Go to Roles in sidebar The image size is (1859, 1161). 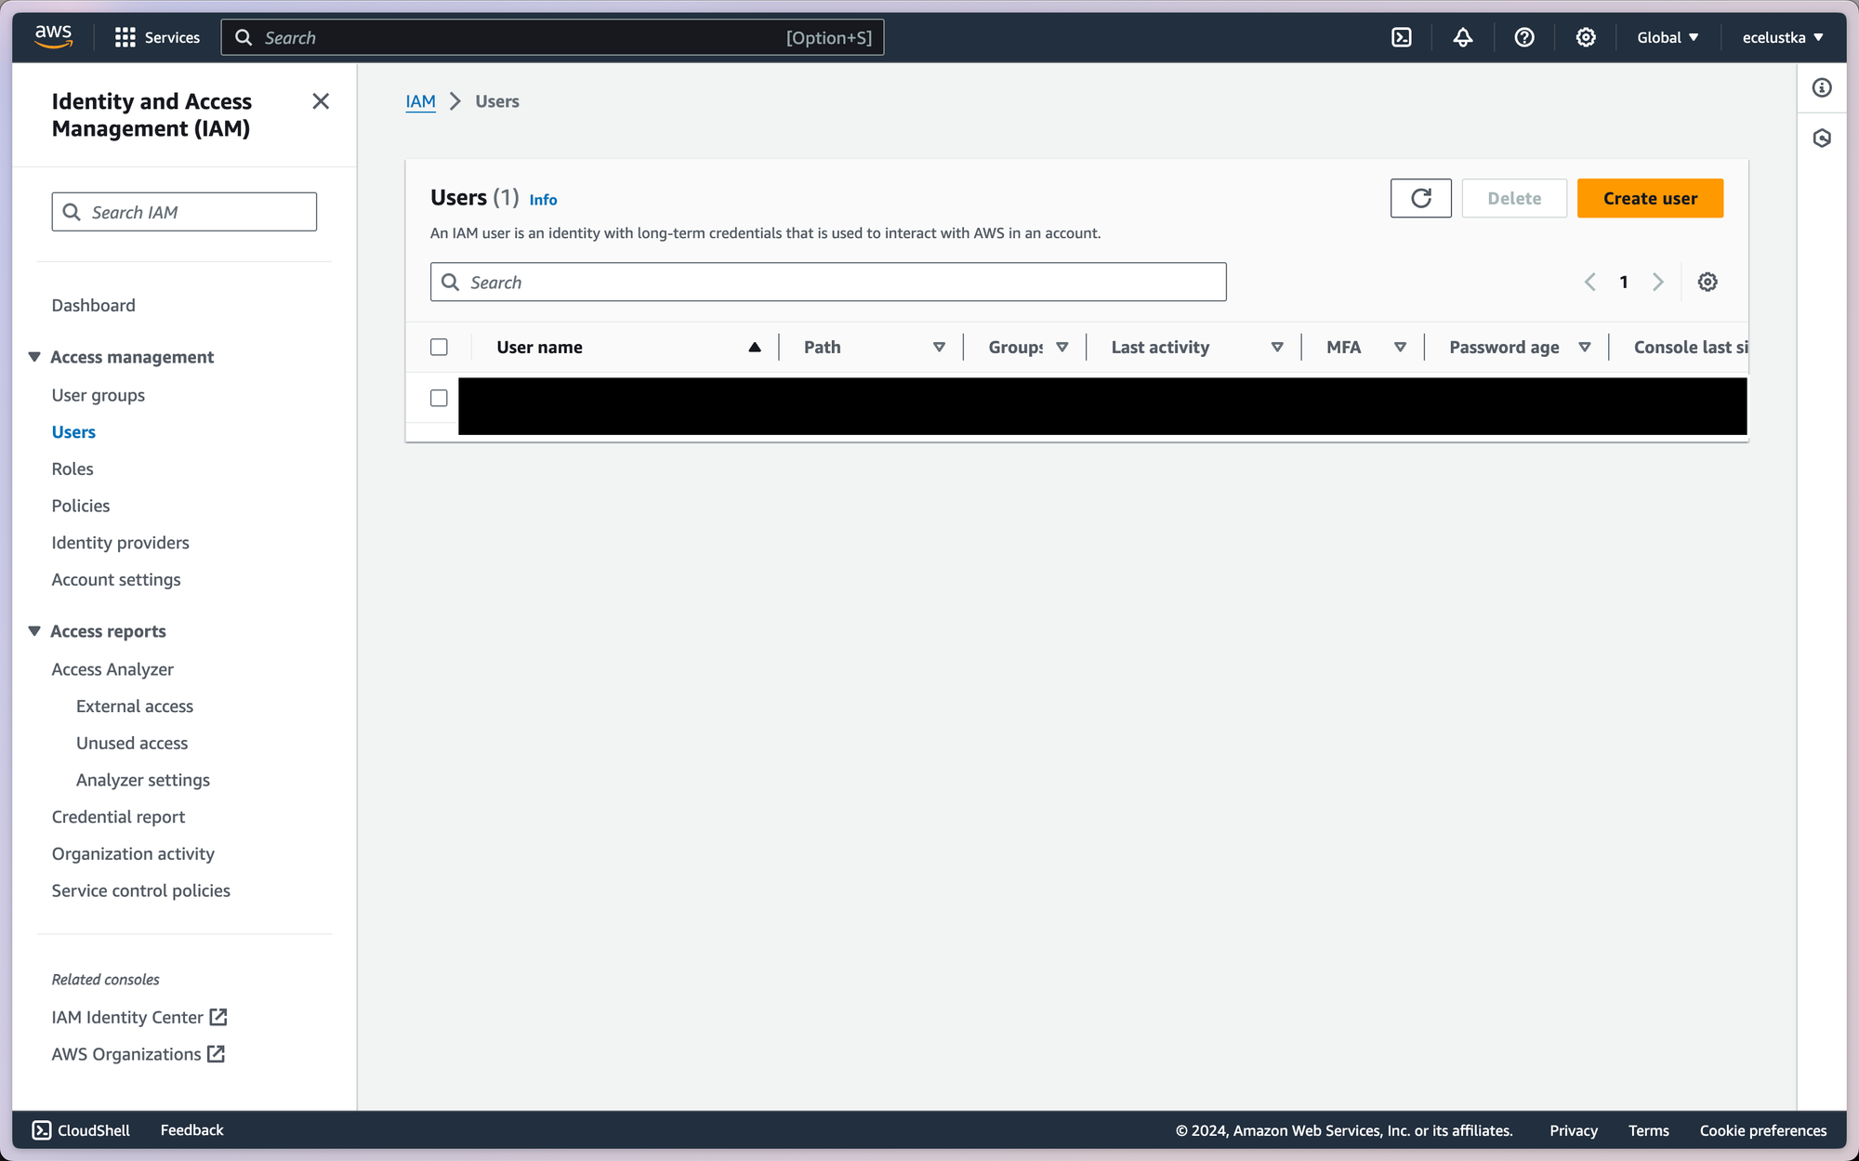73,468
